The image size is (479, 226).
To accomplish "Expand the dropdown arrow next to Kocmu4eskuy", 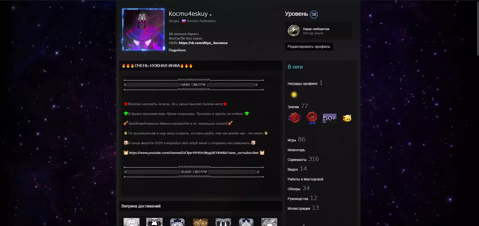I will [x=210, y=15].
